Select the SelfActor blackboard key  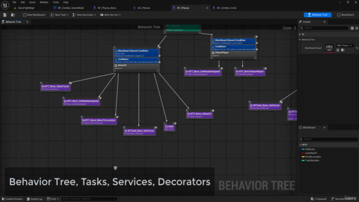(310, 149)
